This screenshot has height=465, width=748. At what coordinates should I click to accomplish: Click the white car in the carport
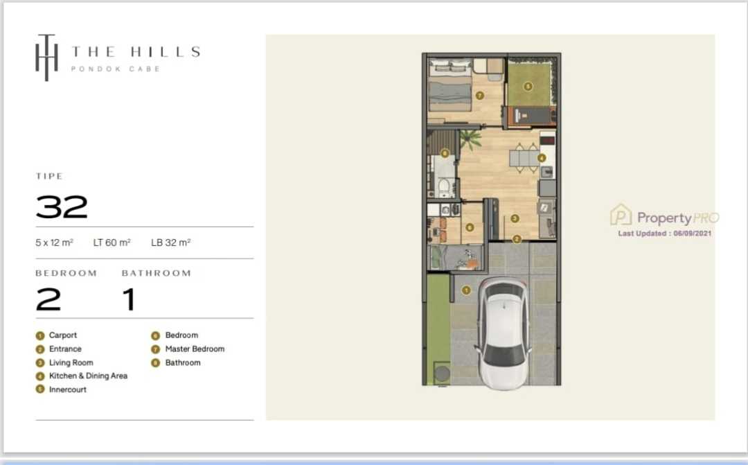coord(504,333)
